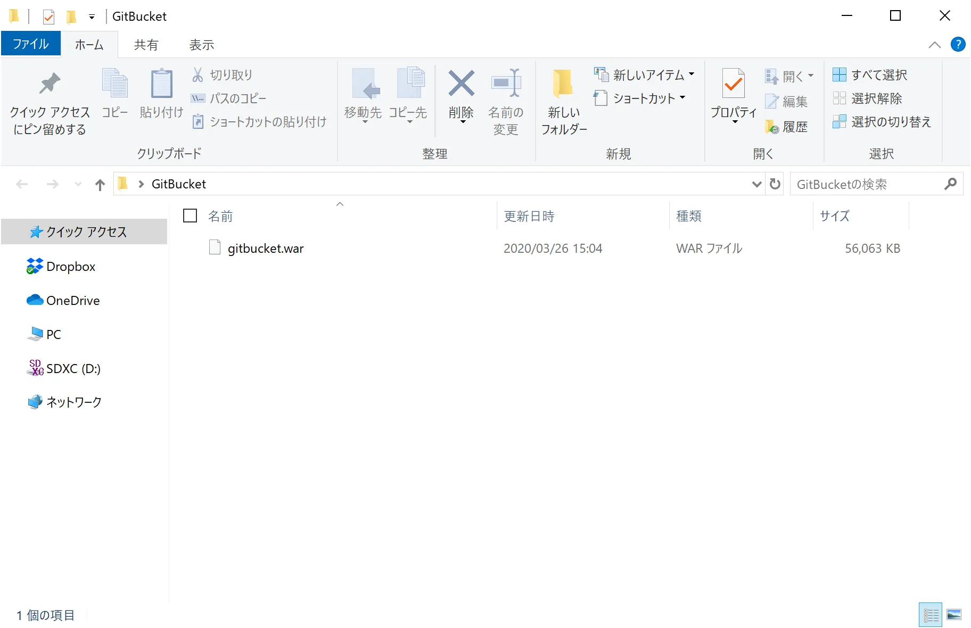Refresh the GitBucket folder view
This screenshot has height=628, width=971.
(775, 184)
